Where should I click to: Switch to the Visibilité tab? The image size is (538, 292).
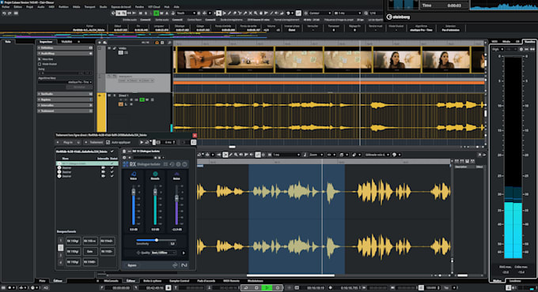(66, 41)
